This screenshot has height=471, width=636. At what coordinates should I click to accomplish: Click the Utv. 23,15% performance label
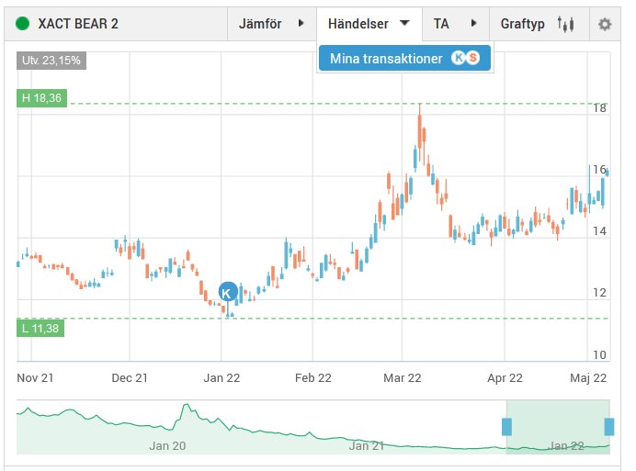(x=51, y=61)
